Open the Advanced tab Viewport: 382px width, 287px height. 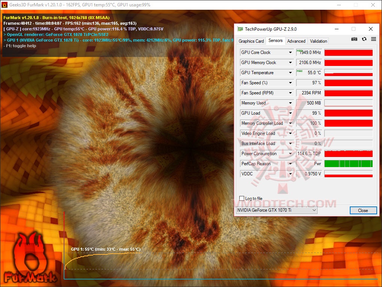296,41
